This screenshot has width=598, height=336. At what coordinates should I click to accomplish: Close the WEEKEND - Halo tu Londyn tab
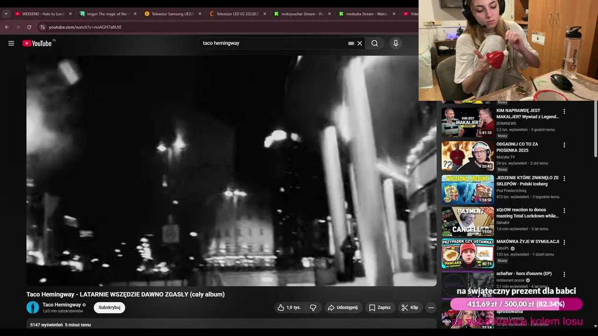pyautogui.click(x=71, y=14)
